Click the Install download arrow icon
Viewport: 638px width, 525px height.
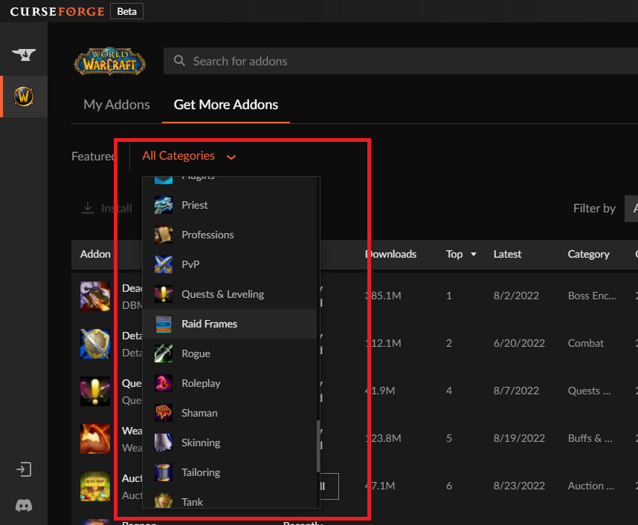tap(88, 208)
